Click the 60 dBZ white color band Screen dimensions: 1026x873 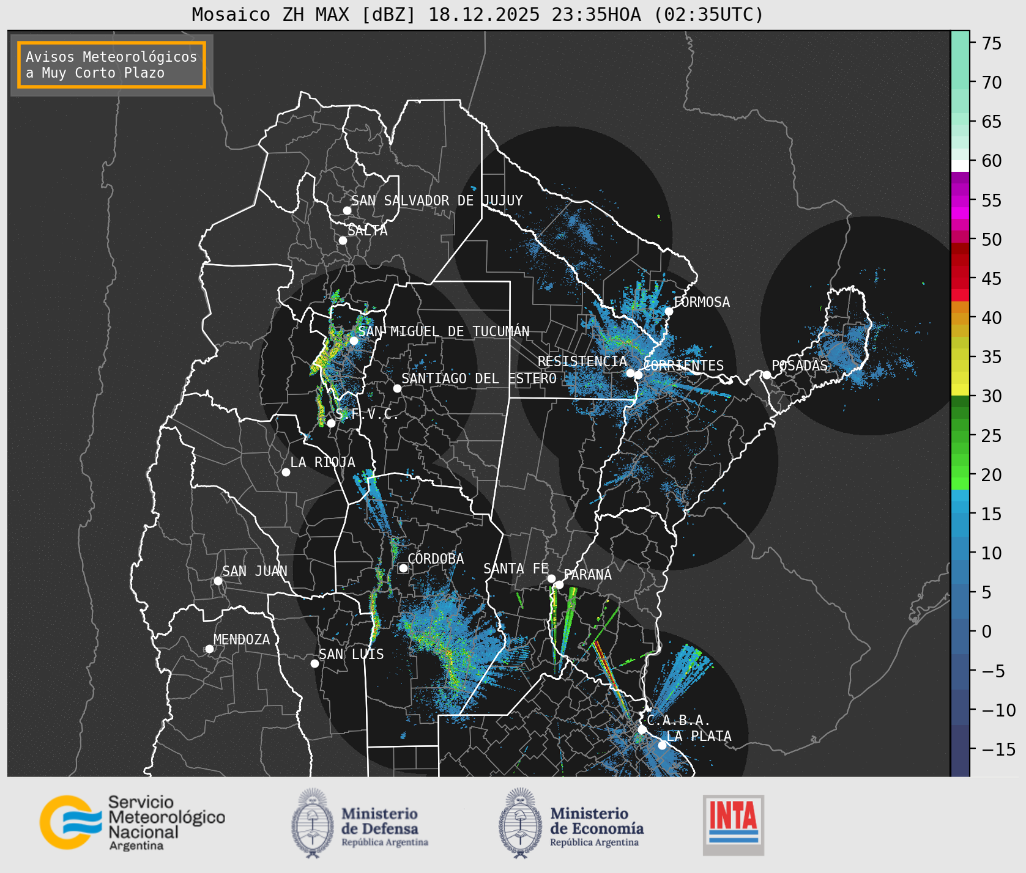click(x=960, y=165)
